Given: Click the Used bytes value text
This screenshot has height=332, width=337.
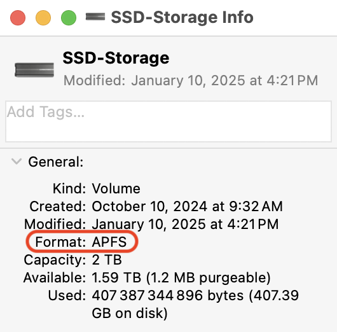Looking at the screenshot, I should [x=195, y=304].
